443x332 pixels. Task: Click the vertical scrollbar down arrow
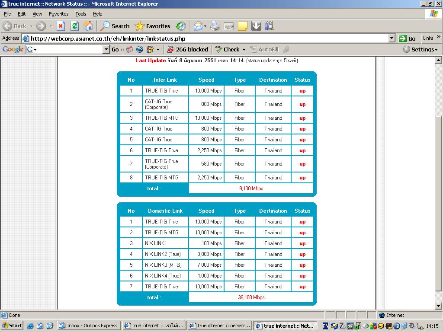tap(439, 306)
